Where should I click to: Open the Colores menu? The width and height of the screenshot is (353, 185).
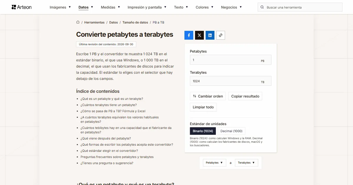click(204, 7)
